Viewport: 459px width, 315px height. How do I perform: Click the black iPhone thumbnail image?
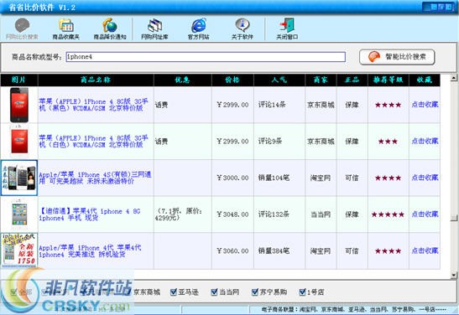point(19,105)
